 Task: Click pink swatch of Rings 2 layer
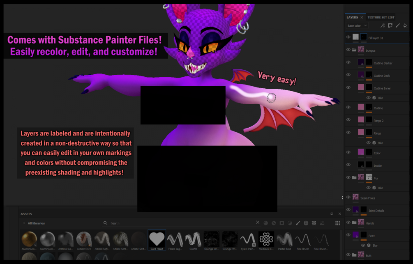(361, 119)
